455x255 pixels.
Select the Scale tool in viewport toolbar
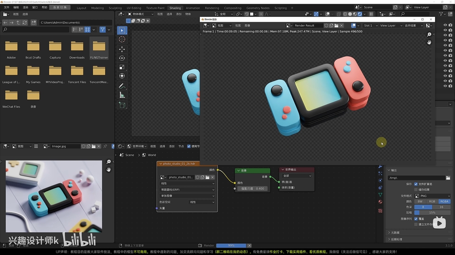122,67
